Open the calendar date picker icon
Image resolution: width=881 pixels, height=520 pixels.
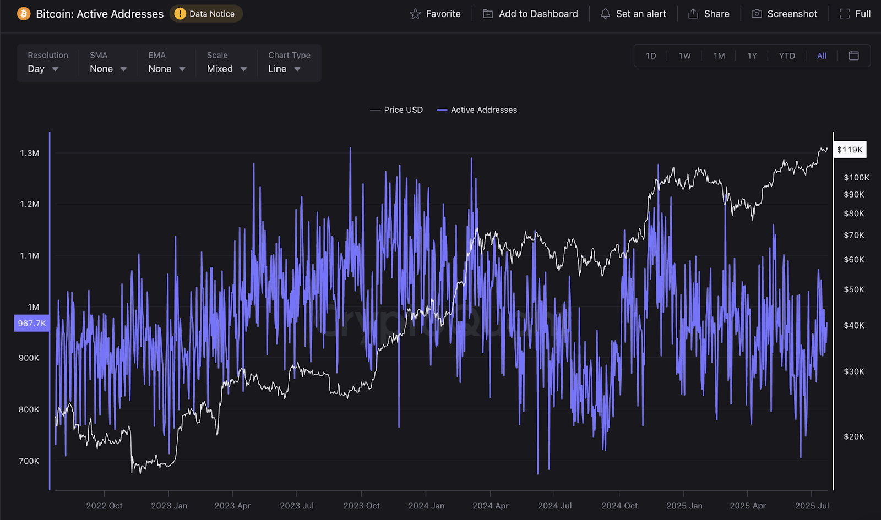click(854, 56)
